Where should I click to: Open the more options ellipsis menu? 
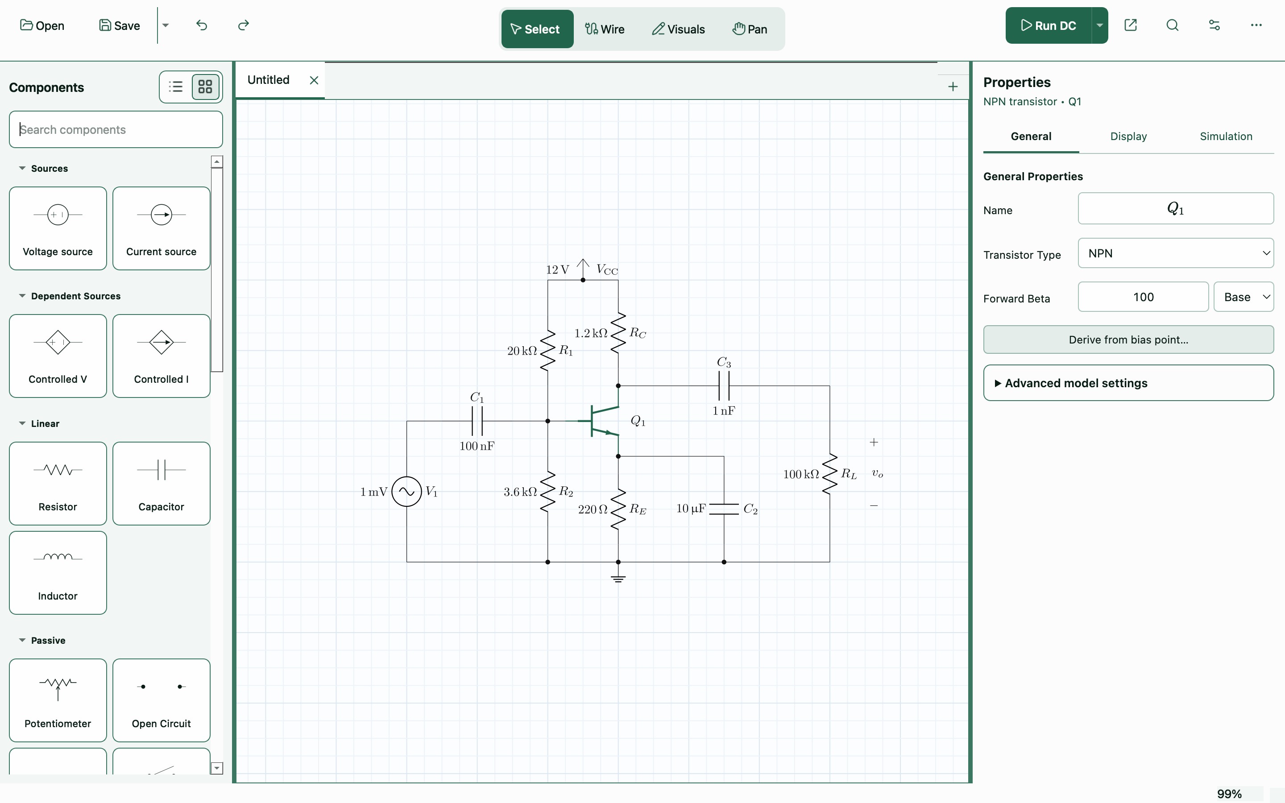point(1256,25)
